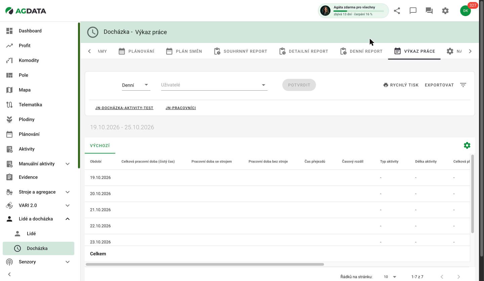Click the Agáta progress banner
The image size is (484, 281).
pyautogui.click(x=353, y=11)
